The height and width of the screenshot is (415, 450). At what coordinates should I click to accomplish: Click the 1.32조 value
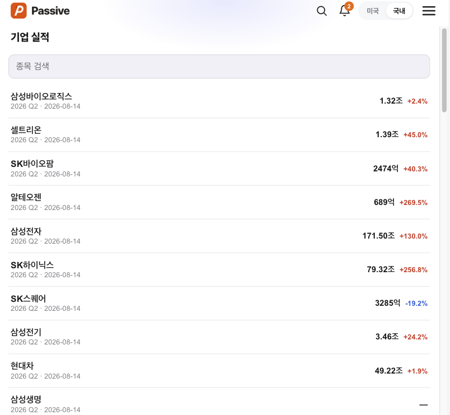pyautogui.click(x=391, y=101)
